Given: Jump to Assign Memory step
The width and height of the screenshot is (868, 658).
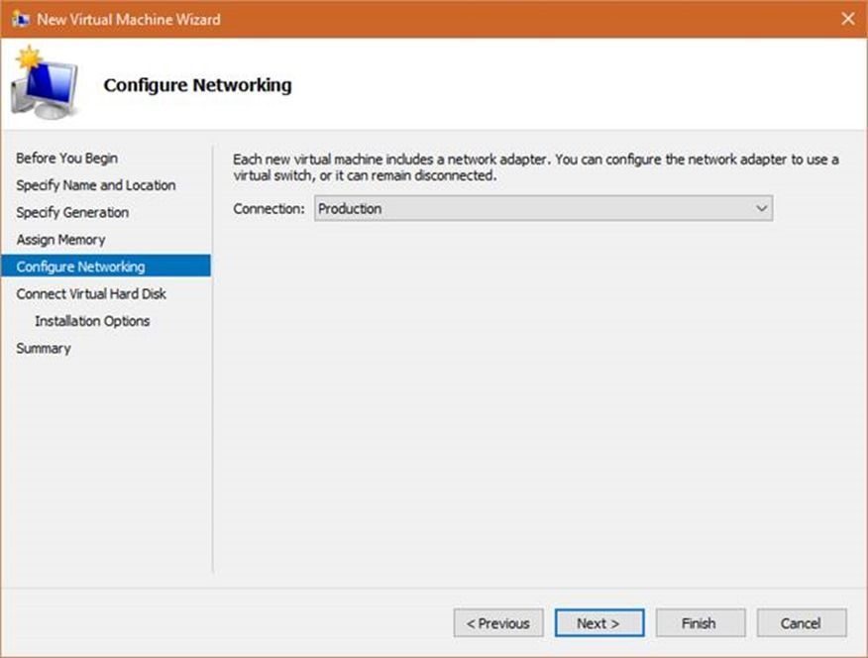Looking at the screenshot, I should pos(60,240).
